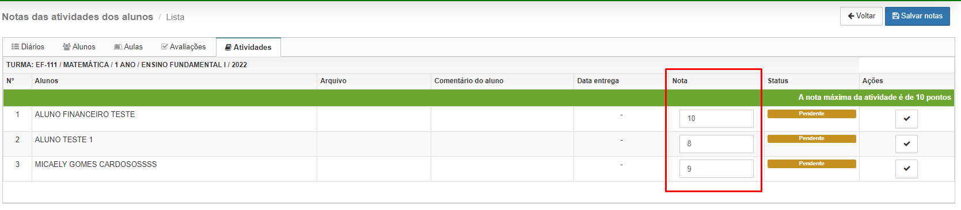
Task: Go to the Avaliações tab
Action: pos(184,47)
